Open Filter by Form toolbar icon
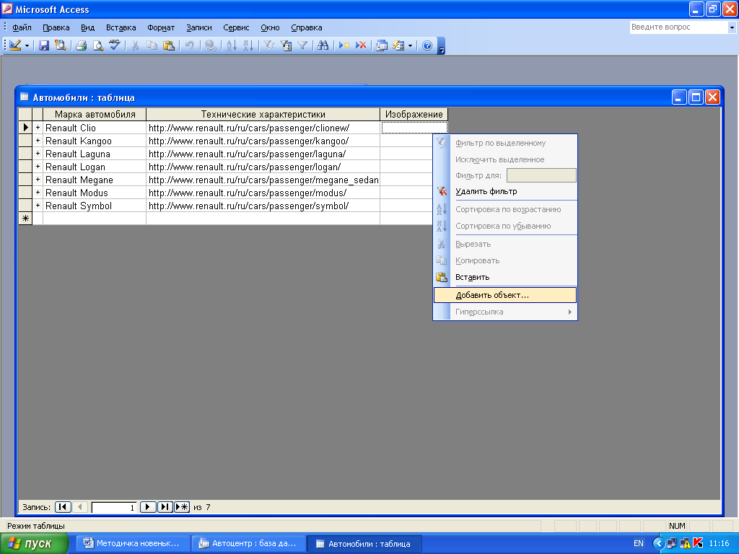739x554 pixels. tap(286, 45)
